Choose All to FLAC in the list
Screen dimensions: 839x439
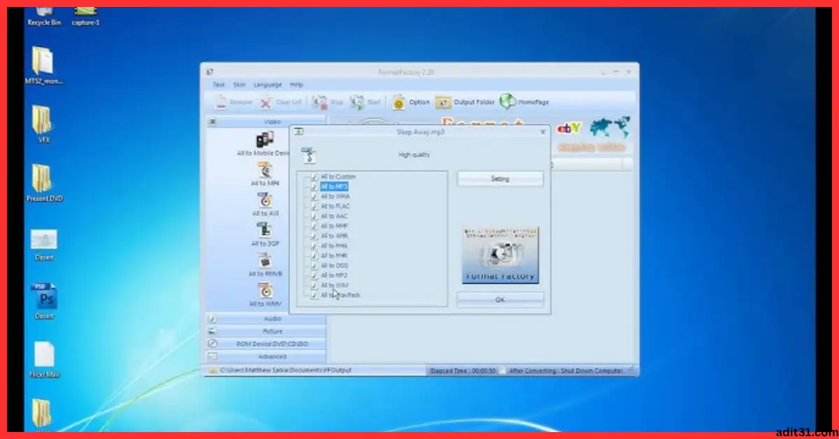(336, 206)
